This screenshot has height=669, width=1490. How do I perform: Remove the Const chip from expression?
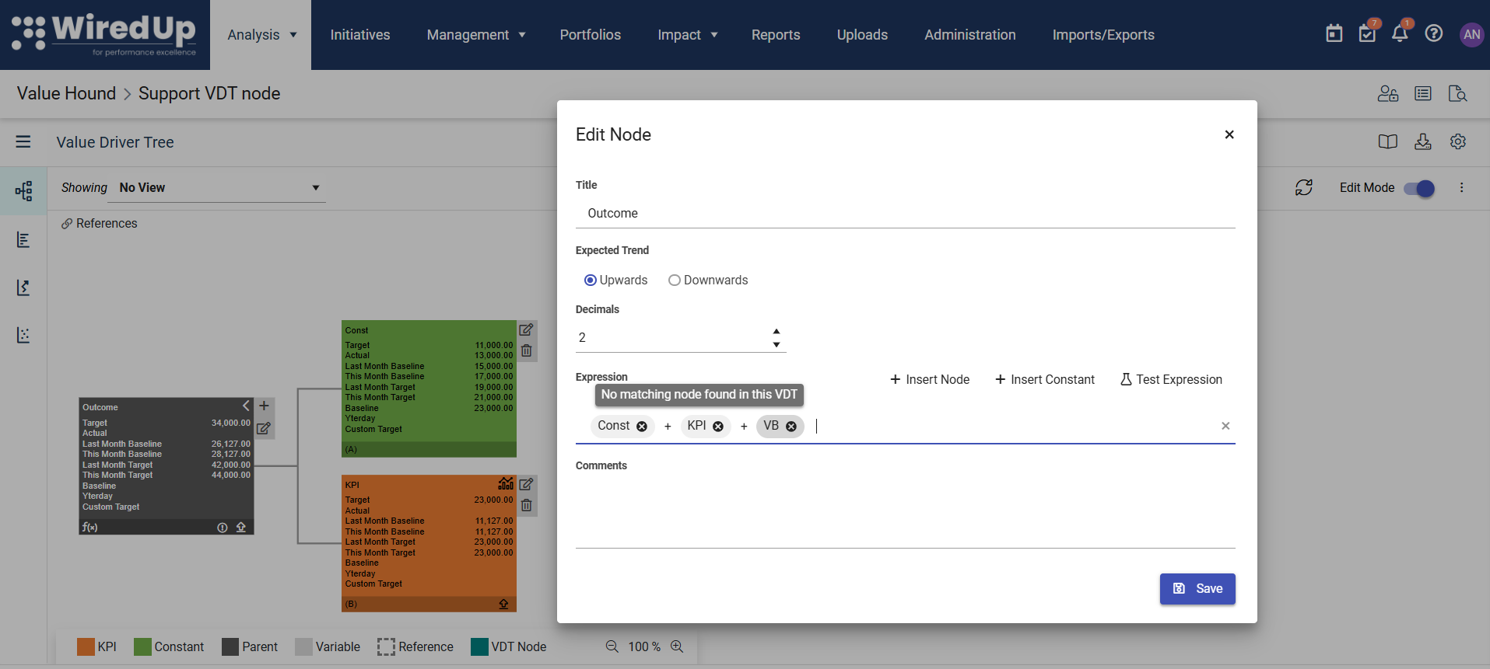point(642,427)
